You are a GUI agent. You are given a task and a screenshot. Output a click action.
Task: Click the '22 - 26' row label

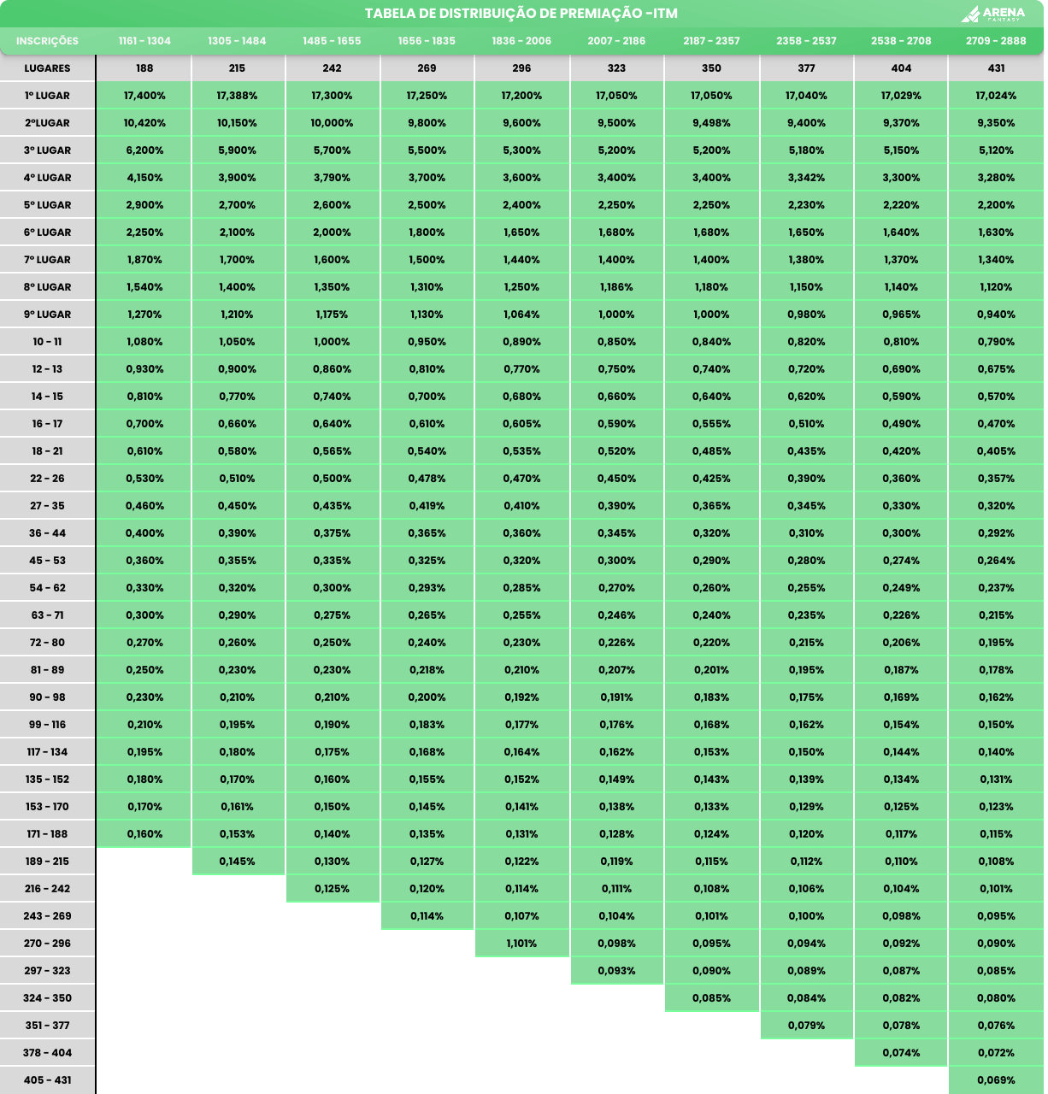click(x=47, y=479)
